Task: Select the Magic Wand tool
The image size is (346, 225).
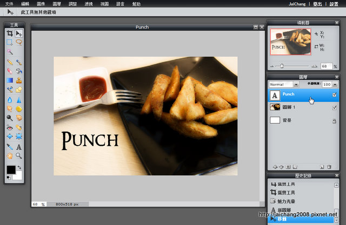Action: click(x=10, y=52)
